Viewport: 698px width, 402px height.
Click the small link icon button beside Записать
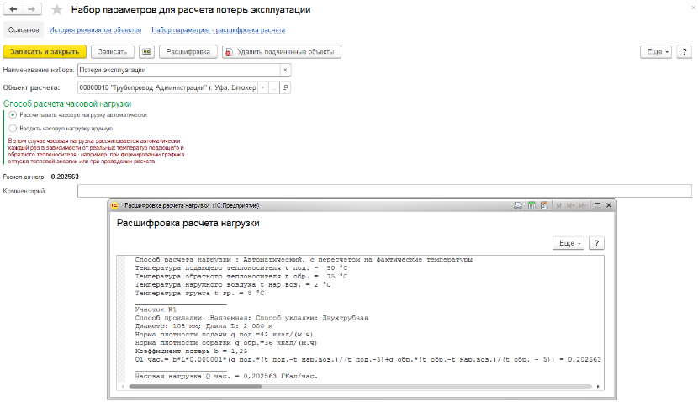(x=146, y=51)
